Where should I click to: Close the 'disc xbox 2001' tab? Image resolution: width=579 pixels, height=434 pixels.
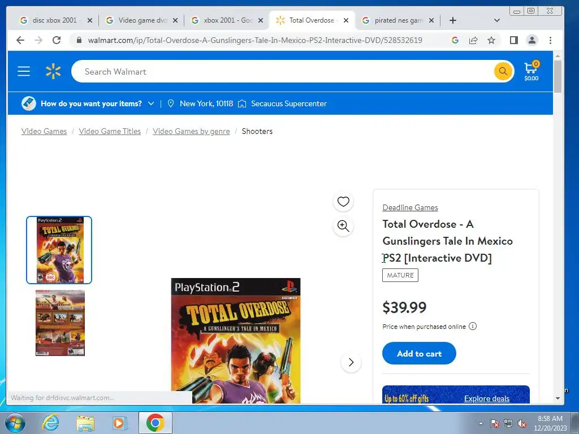click(x=90, y=20)
